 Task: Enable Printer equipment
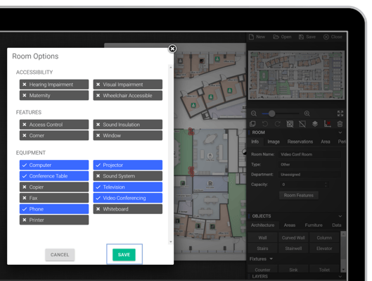point(54,220)
